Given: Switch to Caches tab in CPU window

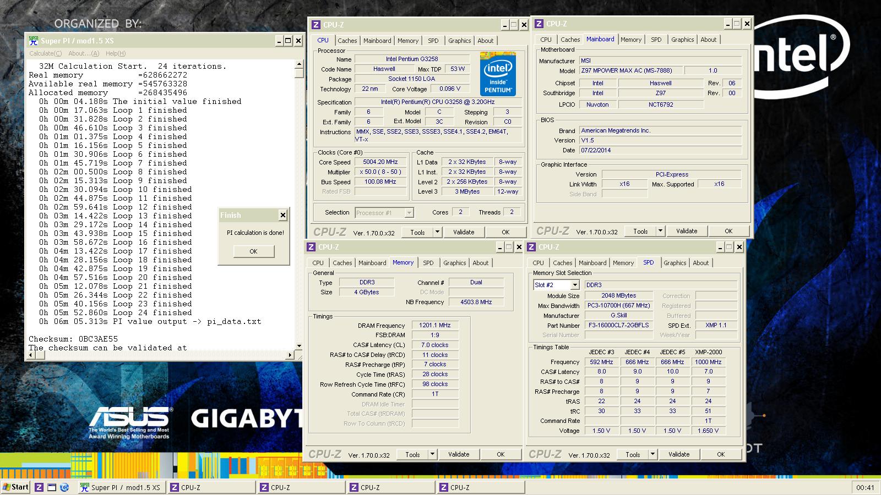Looking at the screenshot, I should click(x=347, y=41).
